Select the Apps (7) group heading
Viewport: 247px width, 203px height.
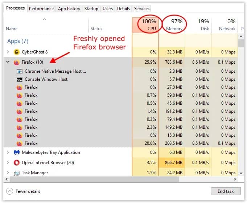click(18, 41)
